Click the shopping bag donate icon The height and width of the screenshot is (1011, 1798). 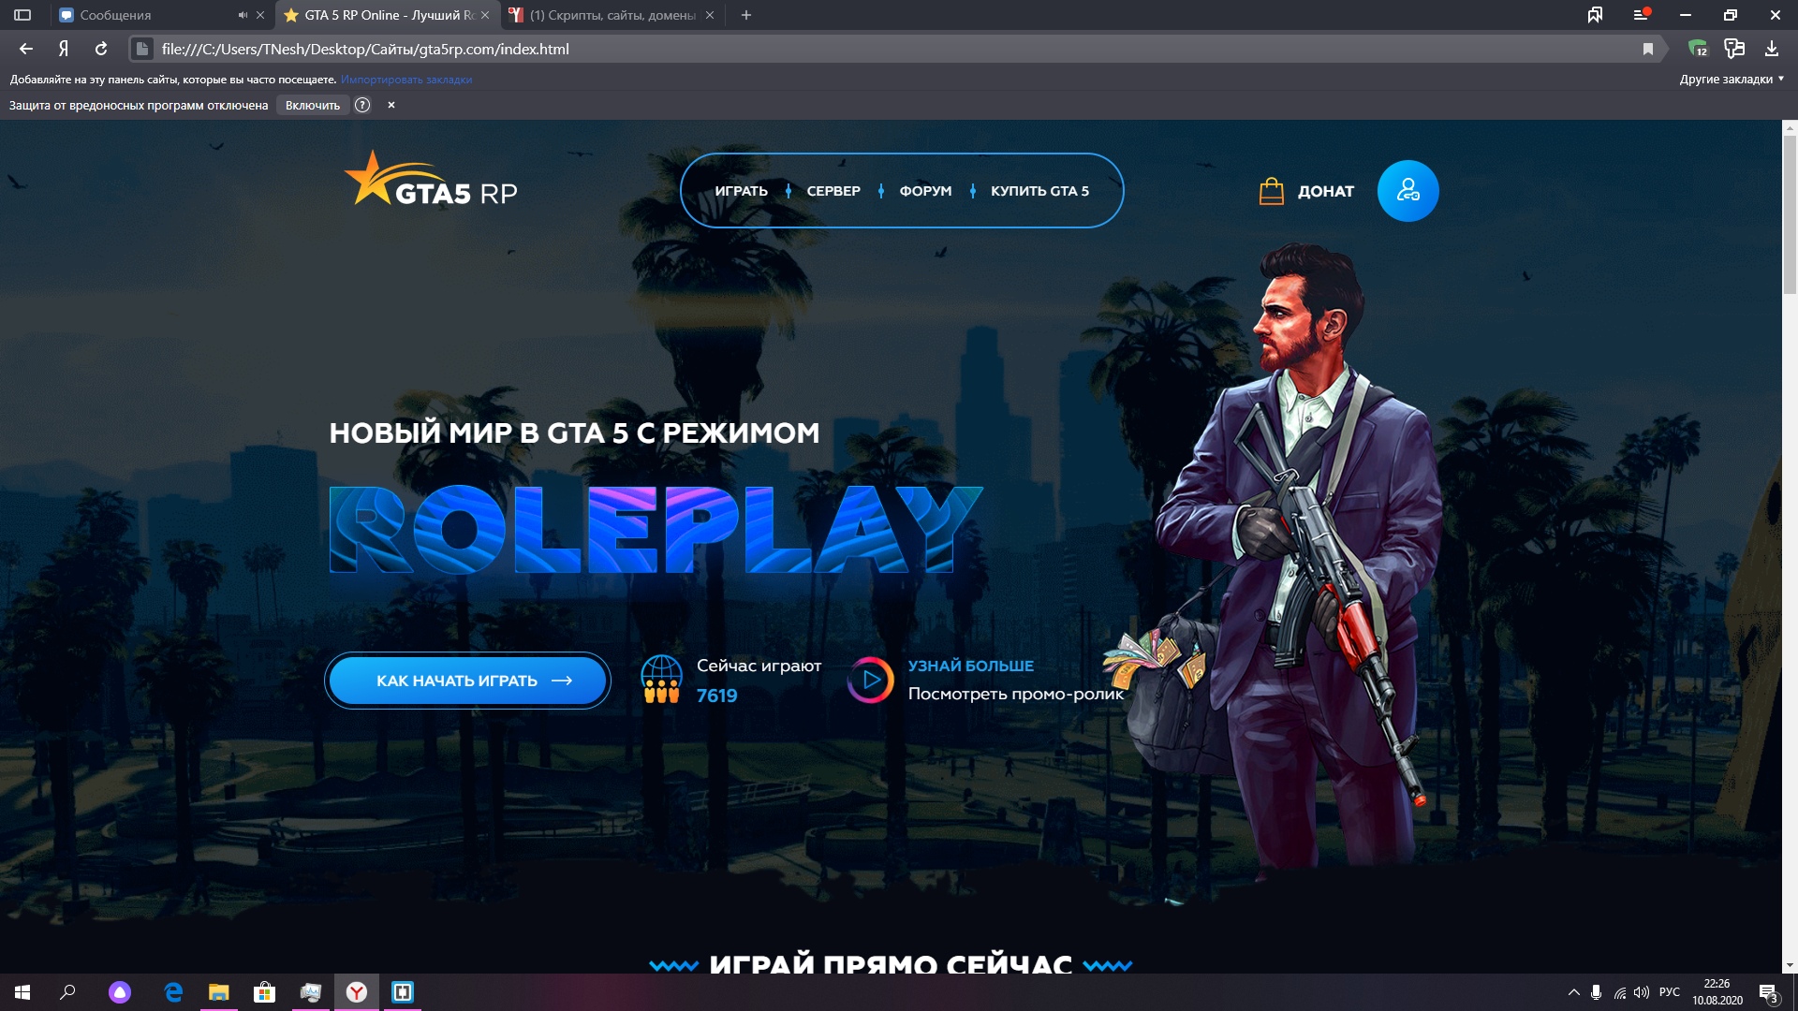[1271, 191]
